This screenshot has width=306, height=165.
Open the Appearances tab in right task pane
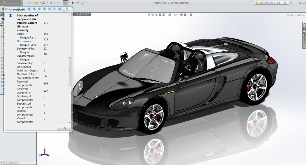click(304, 39)
